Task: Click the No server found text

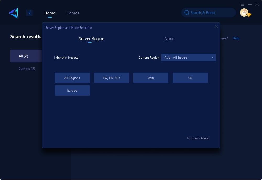Action: click(x=198, y=138)
